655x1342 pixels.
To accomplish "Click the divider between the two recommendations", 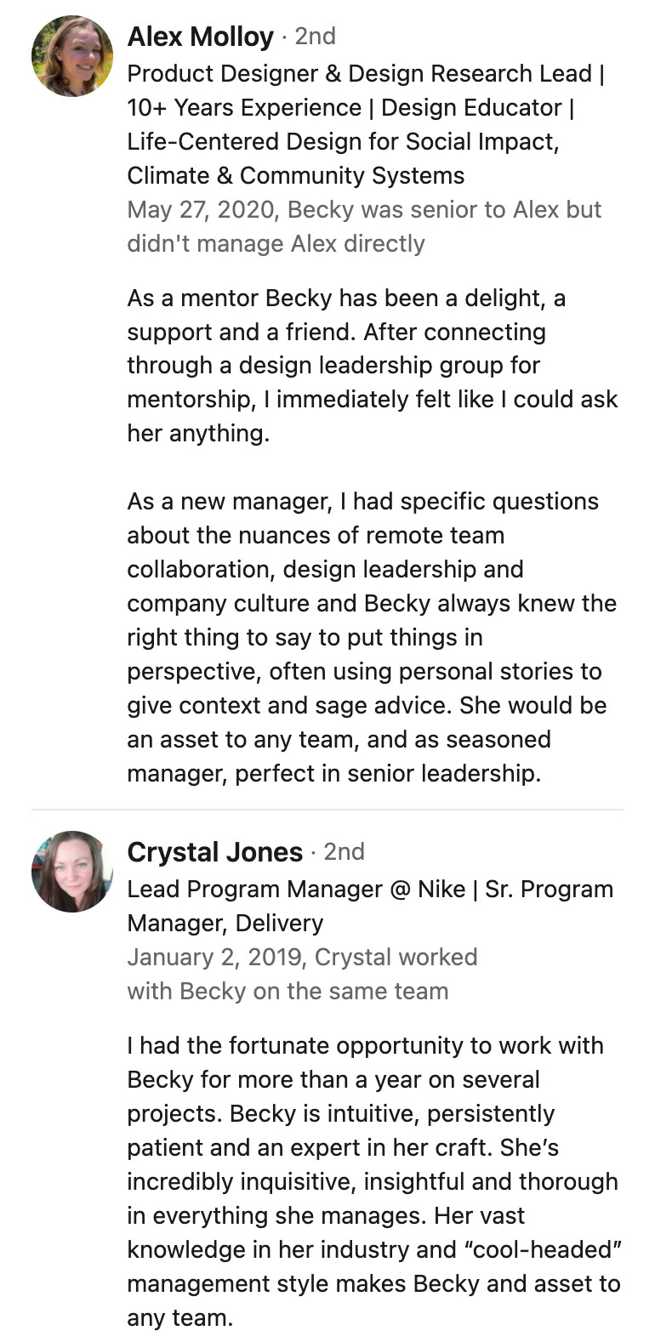I will [x=327, y=809].
